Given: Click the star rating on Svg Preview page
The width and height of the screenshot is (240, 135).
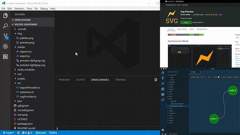Looking at the screenshot, I should [x=209, y=15].
